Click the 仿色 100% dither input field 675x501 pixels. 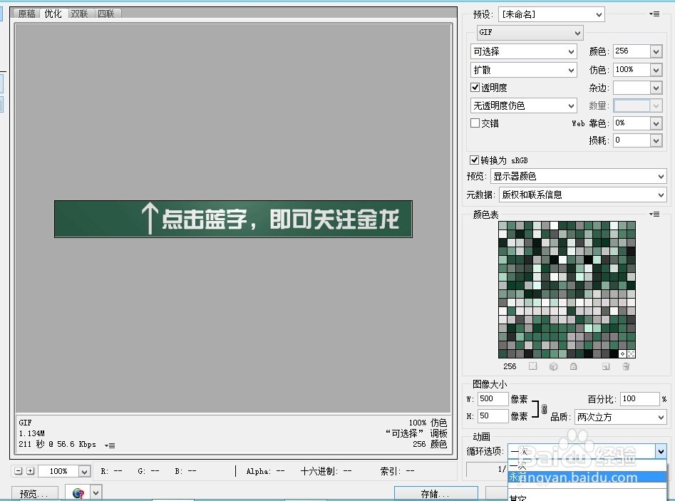[x=632, y=70]
